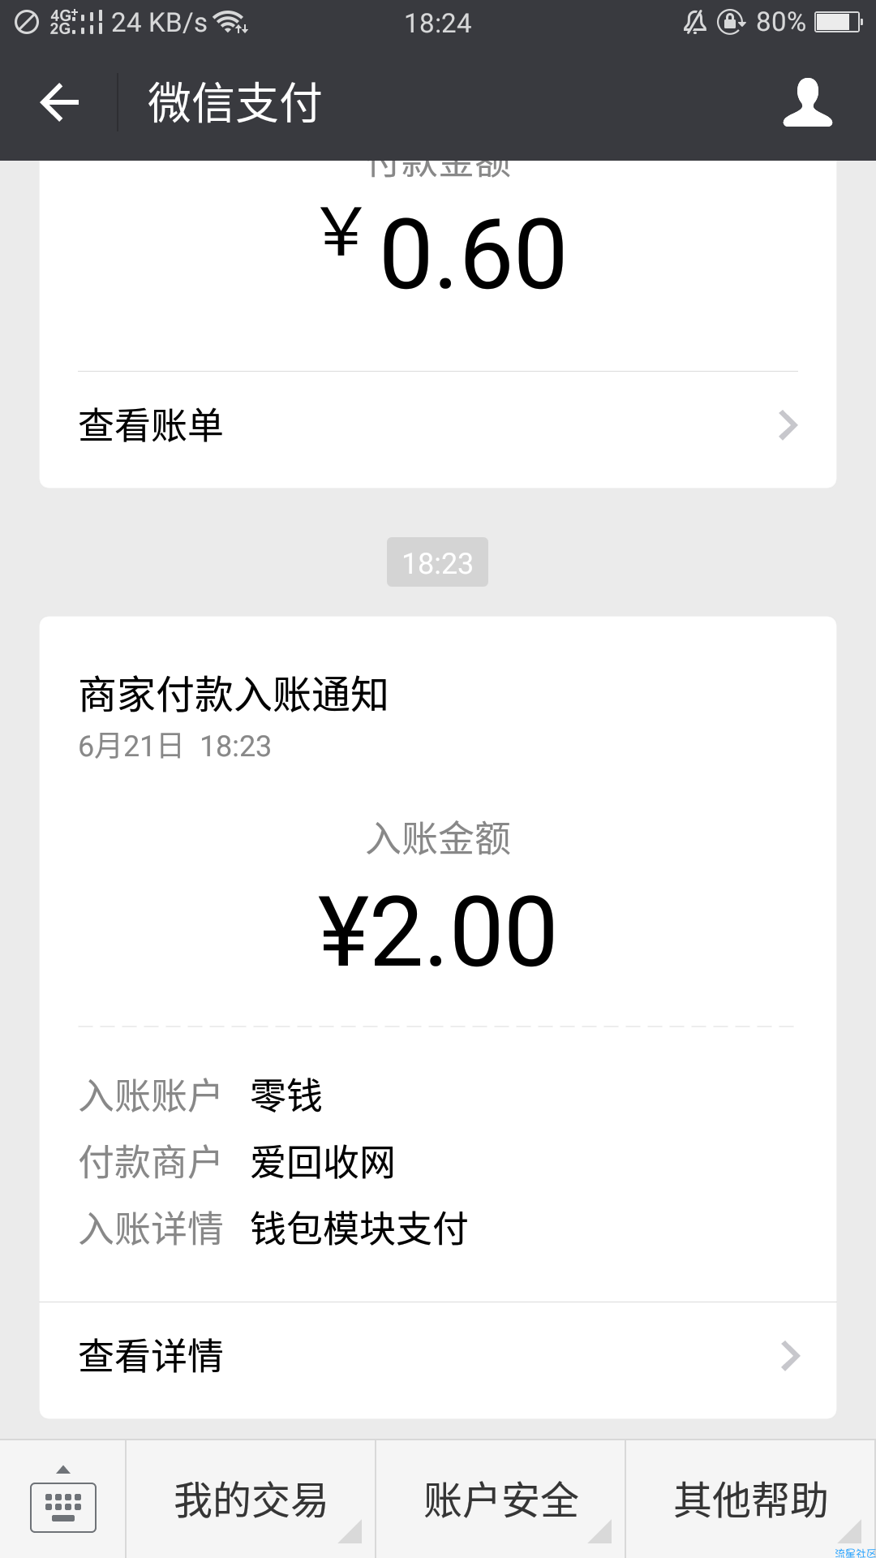
Task: Tap the Wi-Fi signal icon
Action: 233,22
